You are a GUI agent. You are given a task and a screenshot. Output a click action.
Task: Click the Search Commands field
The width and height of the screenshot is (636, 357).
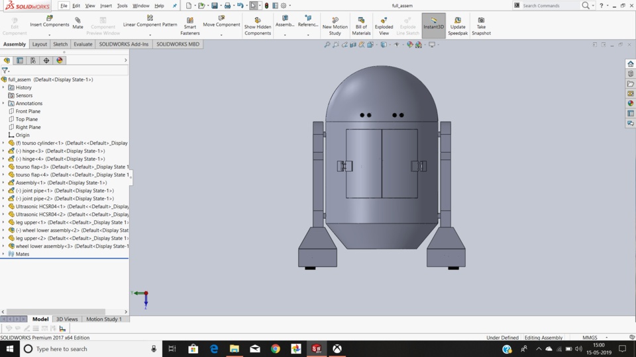point(550,6)
